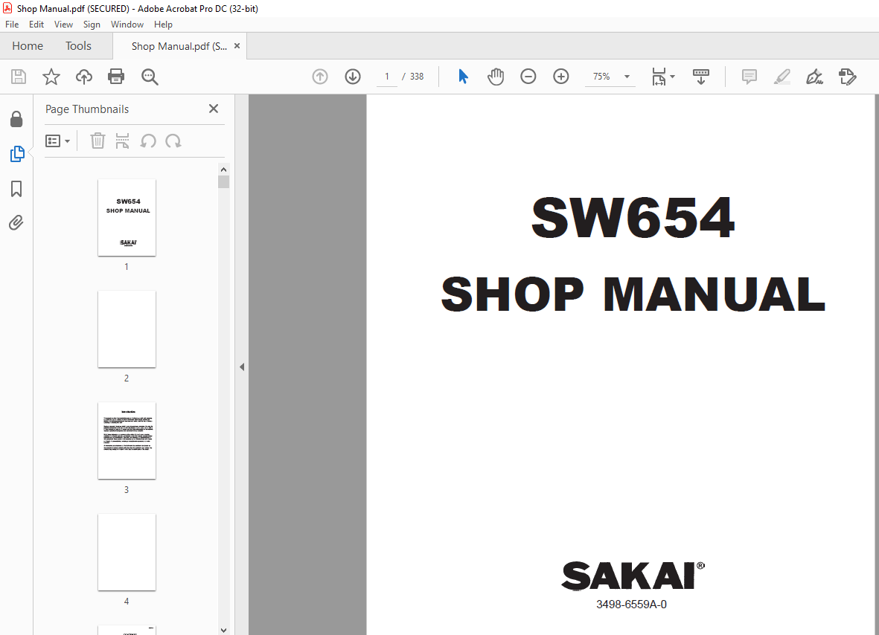Delete selected page trash icon
Viewport: 879px width, 635px height.
pos(98,141)
